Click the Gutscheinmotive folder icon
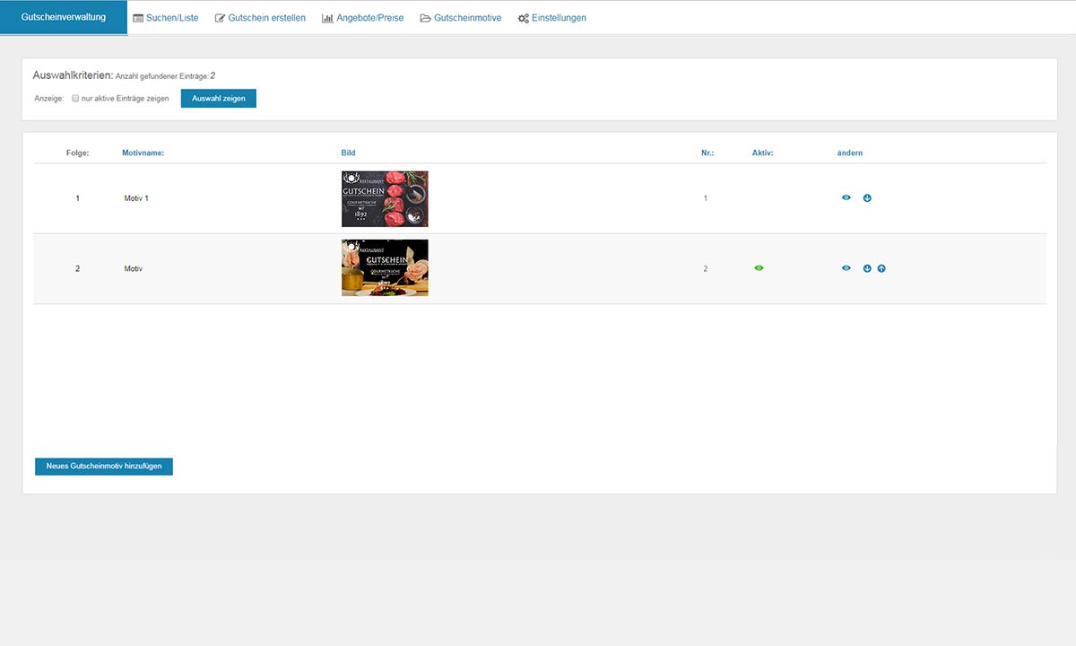 point(425,18)
